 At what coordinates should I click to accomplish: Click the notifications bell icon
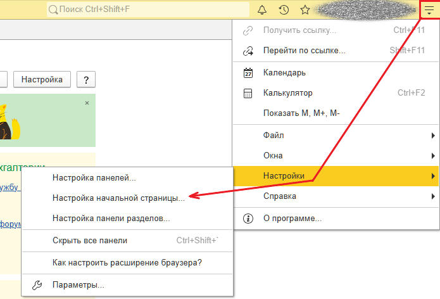tap(263, 10)
